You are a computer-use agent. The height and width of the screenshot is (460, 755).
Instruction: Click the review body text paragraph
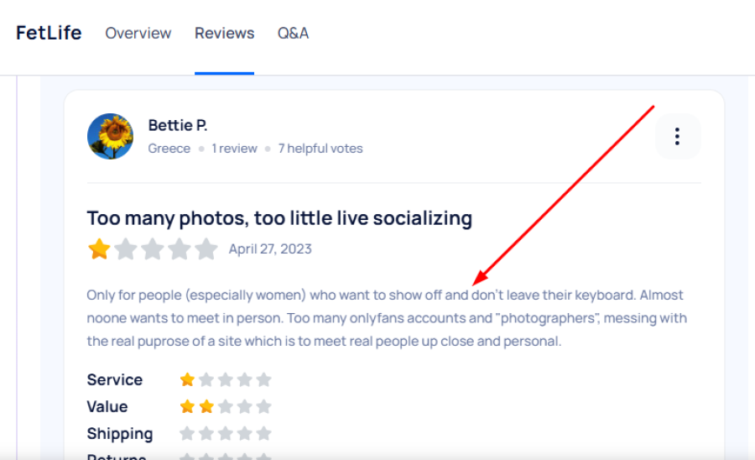pyautogui.click(x=386, y=318)
